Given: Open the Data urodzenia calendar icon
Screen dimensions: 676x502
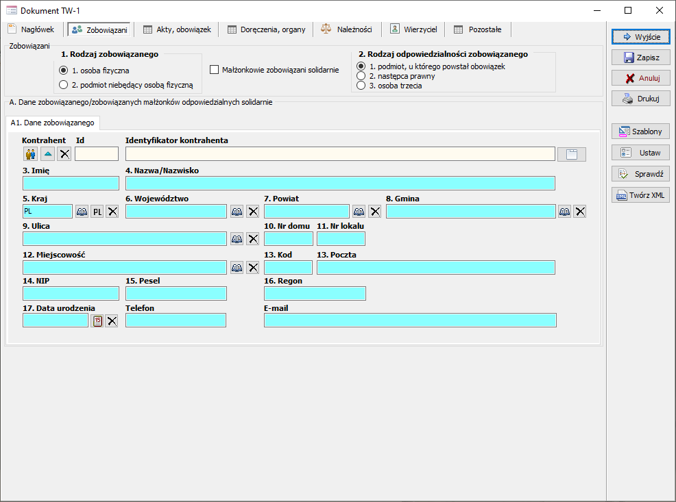Looking at the screenshot, I should [x=97, y=321].
